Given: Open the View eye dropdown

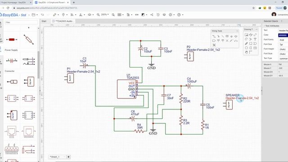Looking at the screenshot, I should click(x=90, y=15).
